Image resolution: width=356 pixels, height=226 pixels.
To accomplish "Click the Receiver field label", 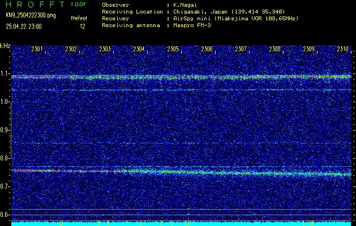I will [115, 18].
